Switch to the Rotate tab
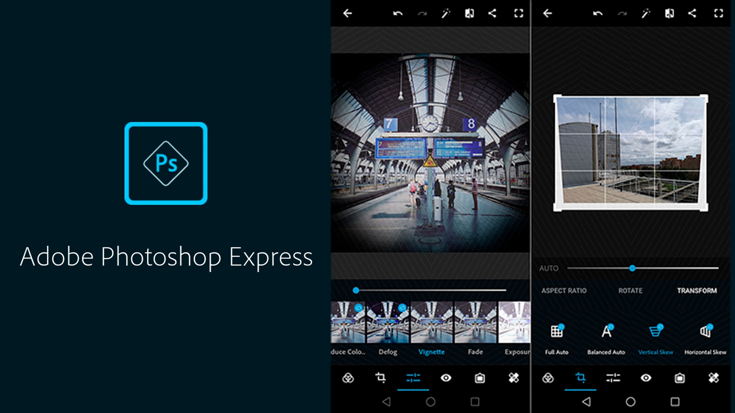This screenshot has width=735, height=413. point(630,291)
